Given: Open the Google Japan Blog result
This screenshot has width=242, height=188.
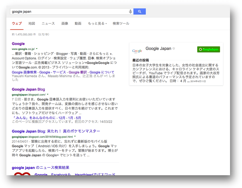Looking at the screenshot, I should point(28,89).
